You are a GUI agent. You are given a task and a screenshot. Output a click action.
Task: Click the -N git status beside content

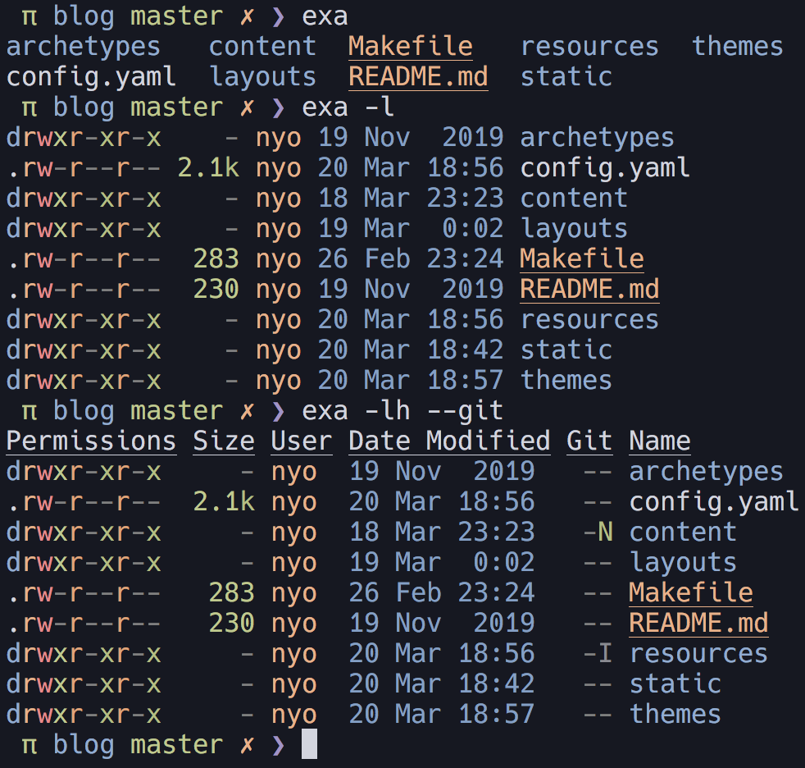598,532
